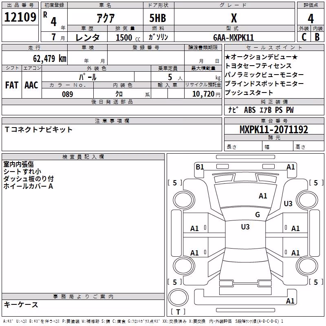Select the exterior color パール
This screenshot has width=326, height=326.
(x=88, y=77)
